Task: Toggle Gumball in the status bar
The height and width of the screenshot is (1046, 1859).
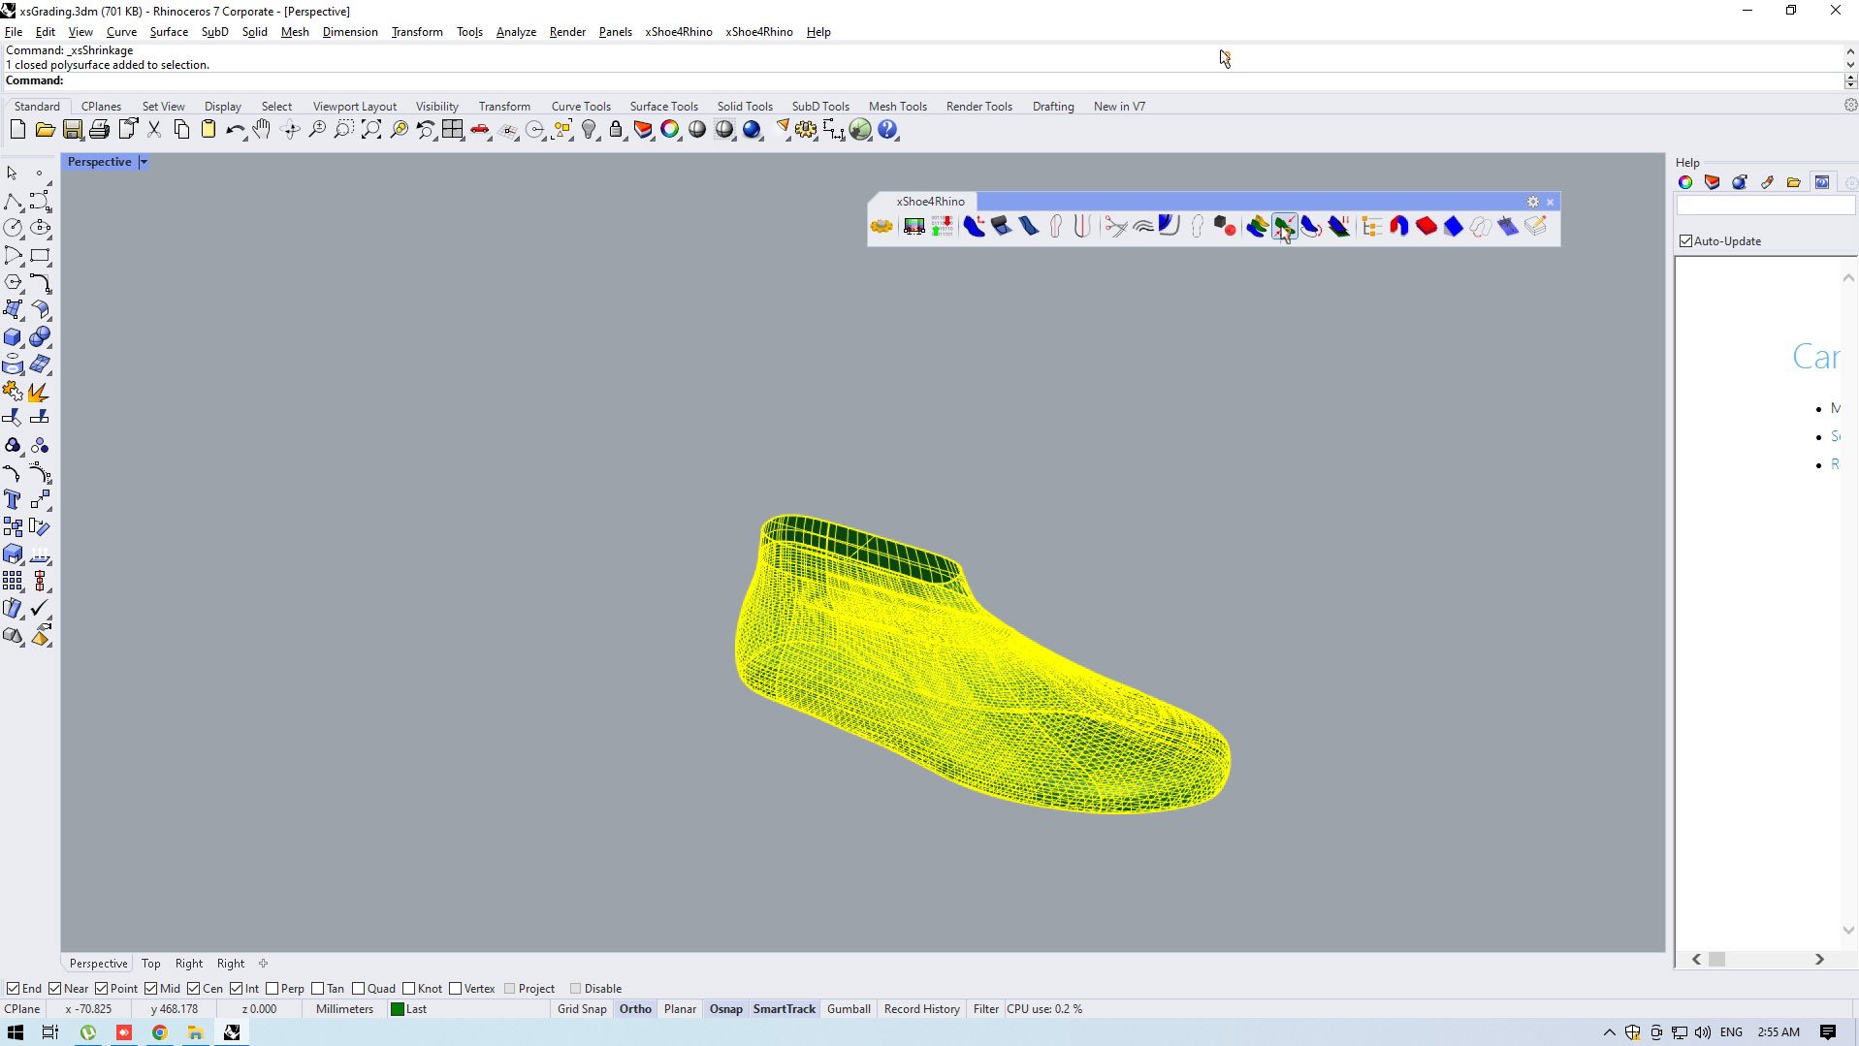Action: [x=849, y=1009]
